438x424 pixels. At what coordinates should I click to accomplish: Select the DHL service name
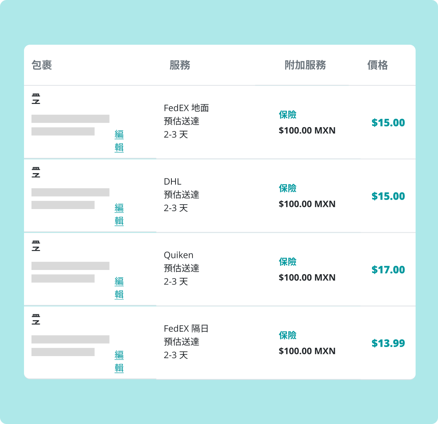click(x=173, y=182)
